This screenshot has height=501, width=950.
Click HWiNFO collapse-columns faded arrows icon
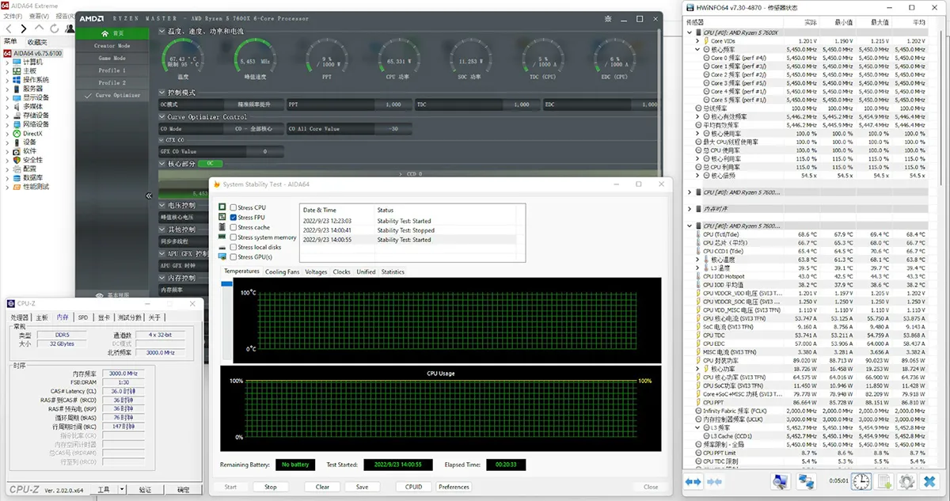tap(713, 481)
